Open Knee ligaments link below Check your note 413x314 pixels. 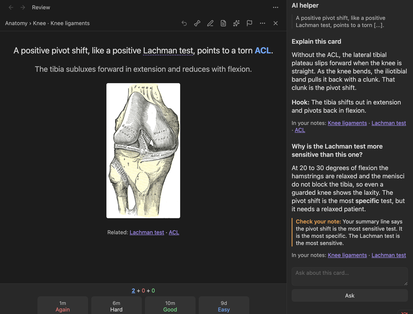[x=347, y=255]
